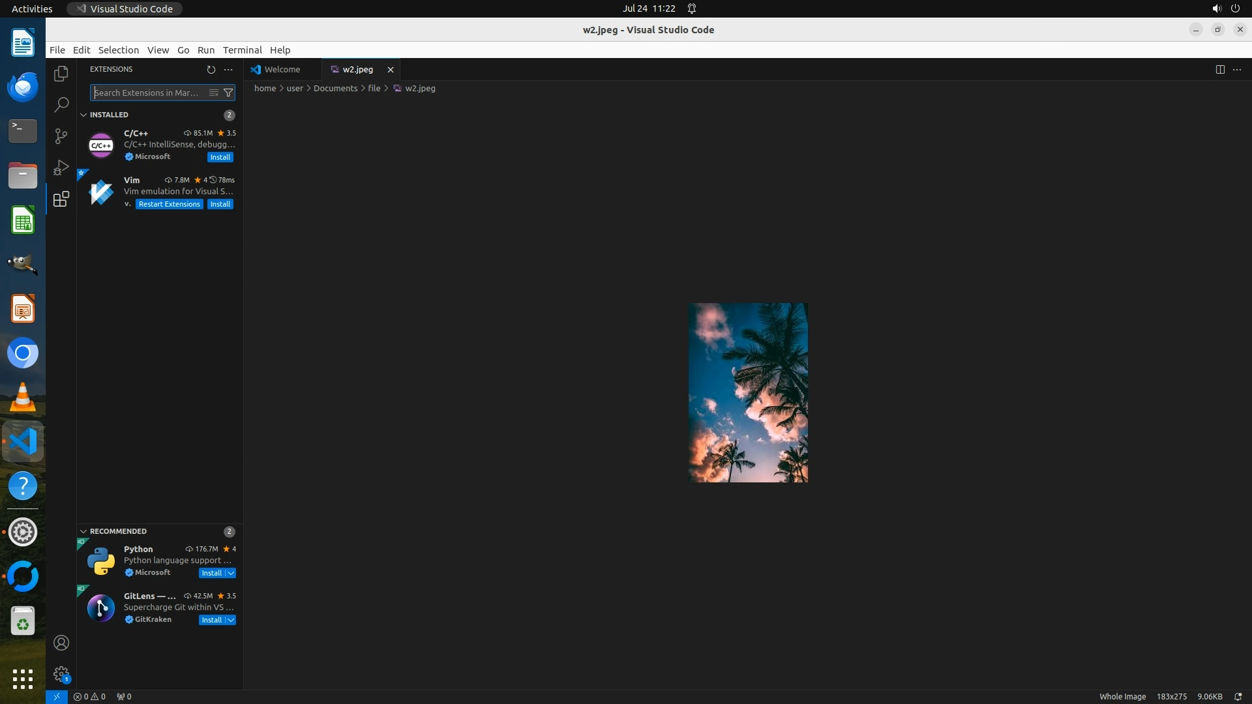Open the Explorer view in activity bar

tap(61, 74)
